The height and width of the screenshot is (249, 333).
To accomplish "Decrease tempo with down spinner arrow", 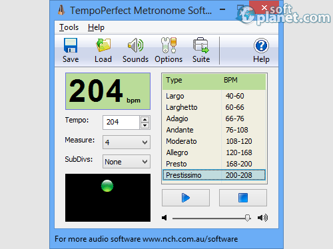I will pos(145,126).
